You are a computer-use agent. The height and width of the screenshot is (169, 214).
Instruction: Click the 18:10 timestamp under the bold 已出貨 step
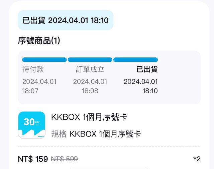pos(150,91)
